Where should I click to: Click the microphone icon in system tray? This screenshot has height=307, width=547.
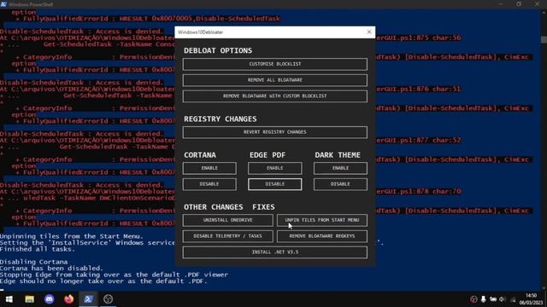point(483,299)
